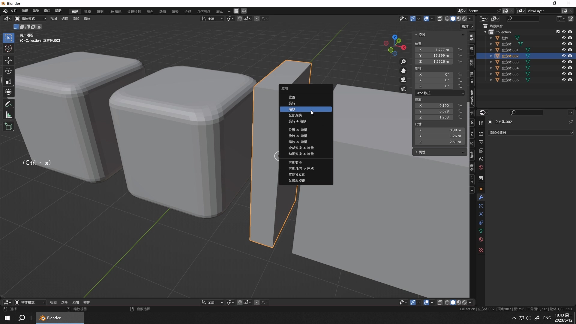Image resolution: width=576 pixels, height=324 pixels.
Task: Open the 添加修改器 dropdown
Action: coord(530,133)
